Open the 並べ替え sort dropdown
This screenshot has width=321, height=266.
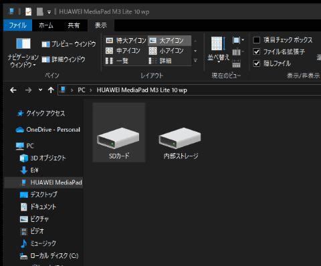pyautogui.click(x=218, y=49)
